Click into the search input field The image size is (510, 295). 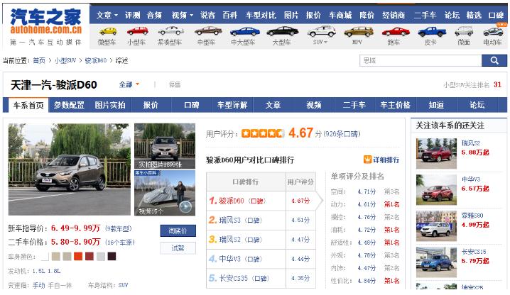[x=419, y=61]
